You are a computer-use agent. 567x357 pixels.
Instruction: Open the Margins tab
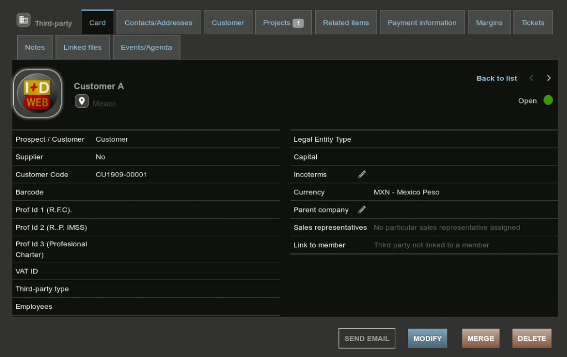click(489, 23)
